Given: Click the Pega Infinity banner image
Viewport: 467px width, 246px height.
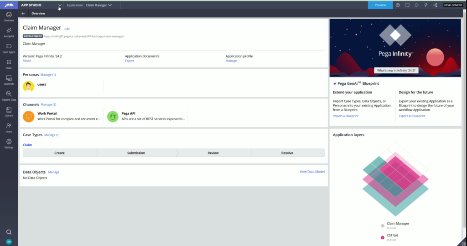Looking at the screenshot, I should (x=395, y=48).
